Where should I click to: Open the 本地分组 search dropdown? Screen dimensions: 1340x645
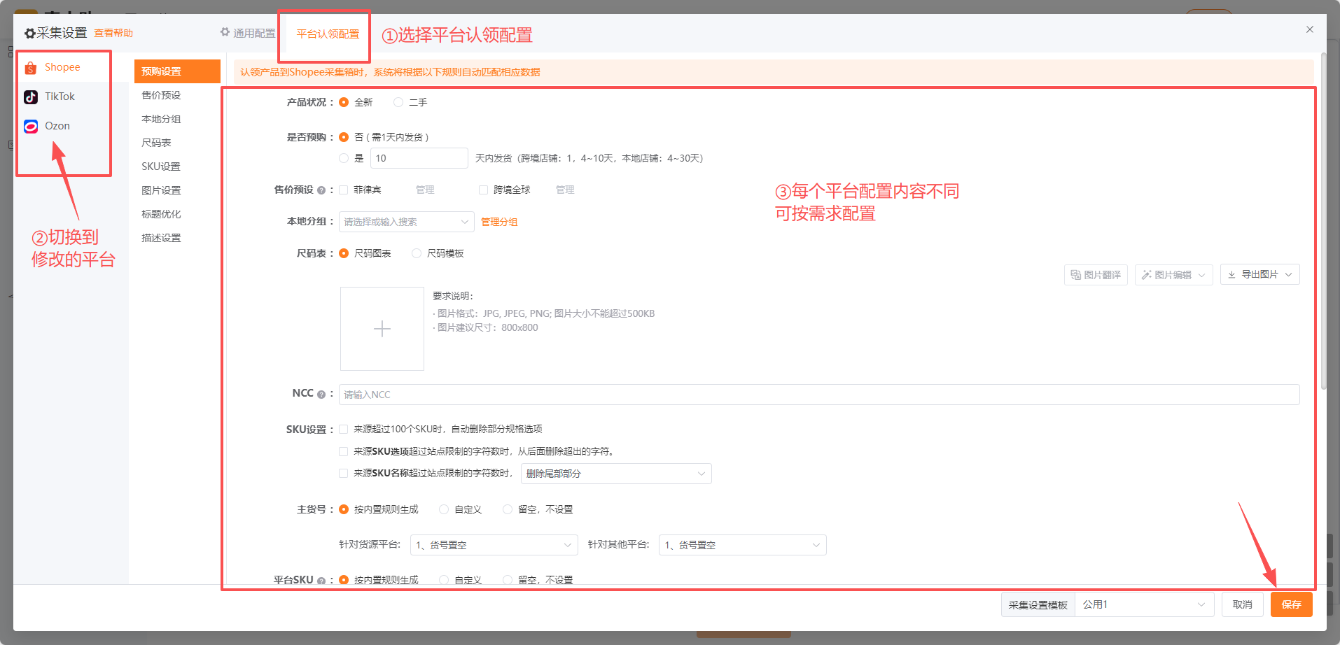[407, 222]
